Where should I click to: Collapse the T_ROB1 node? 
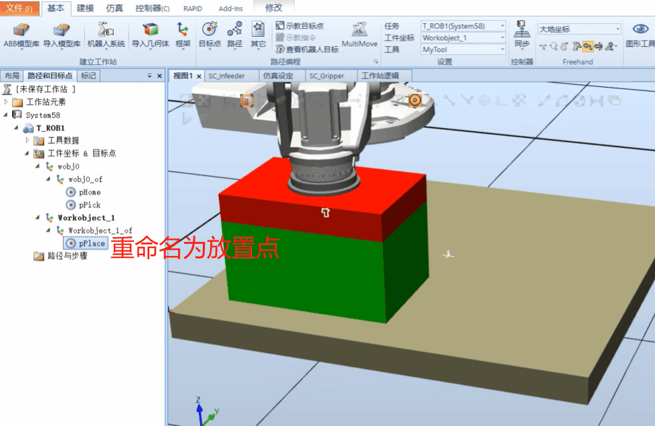tap(16, 128)
